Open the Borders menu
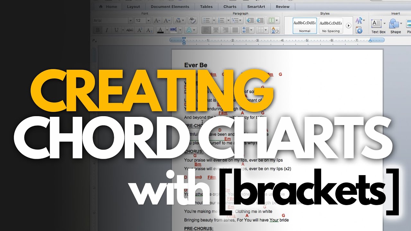 (x=262, y=30)
